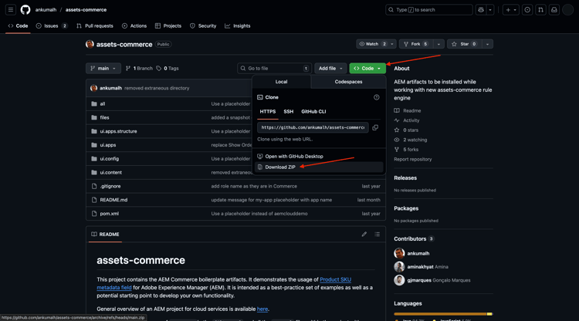
Task: Open user profile avatar menu
Action: pyautogui.click(x=567, y=9)
